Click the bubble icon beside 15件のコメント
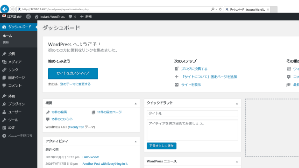The height and width of the screenshot is (168, 299). [x=48, y=119]
